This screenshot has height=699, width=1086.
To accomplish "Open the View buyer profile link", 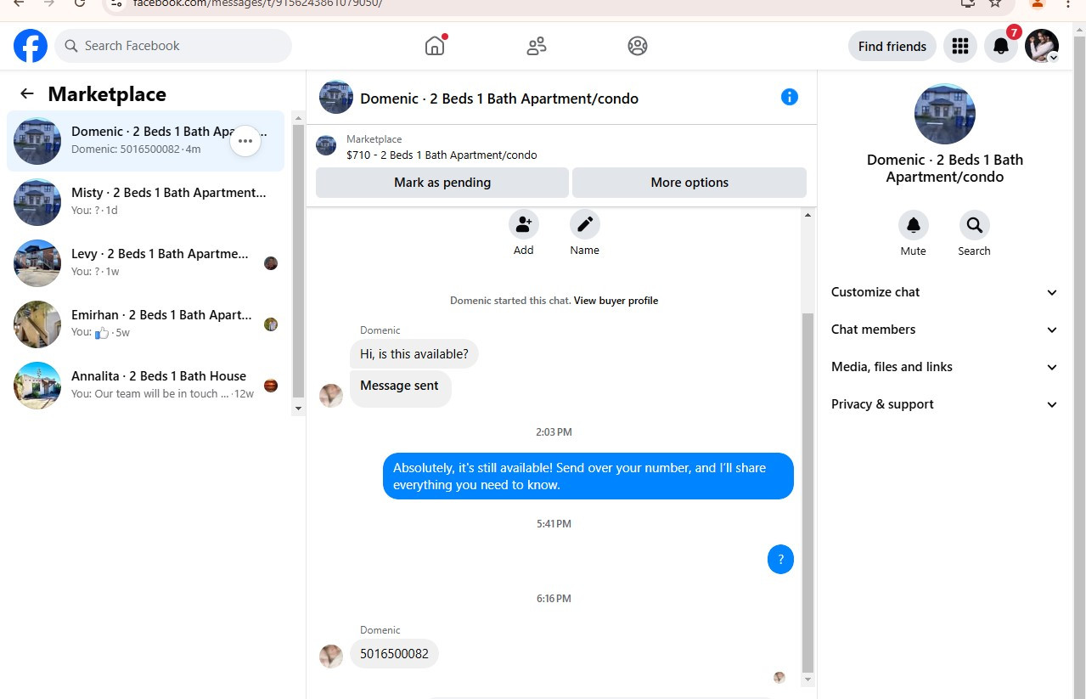I will (616, 301).
